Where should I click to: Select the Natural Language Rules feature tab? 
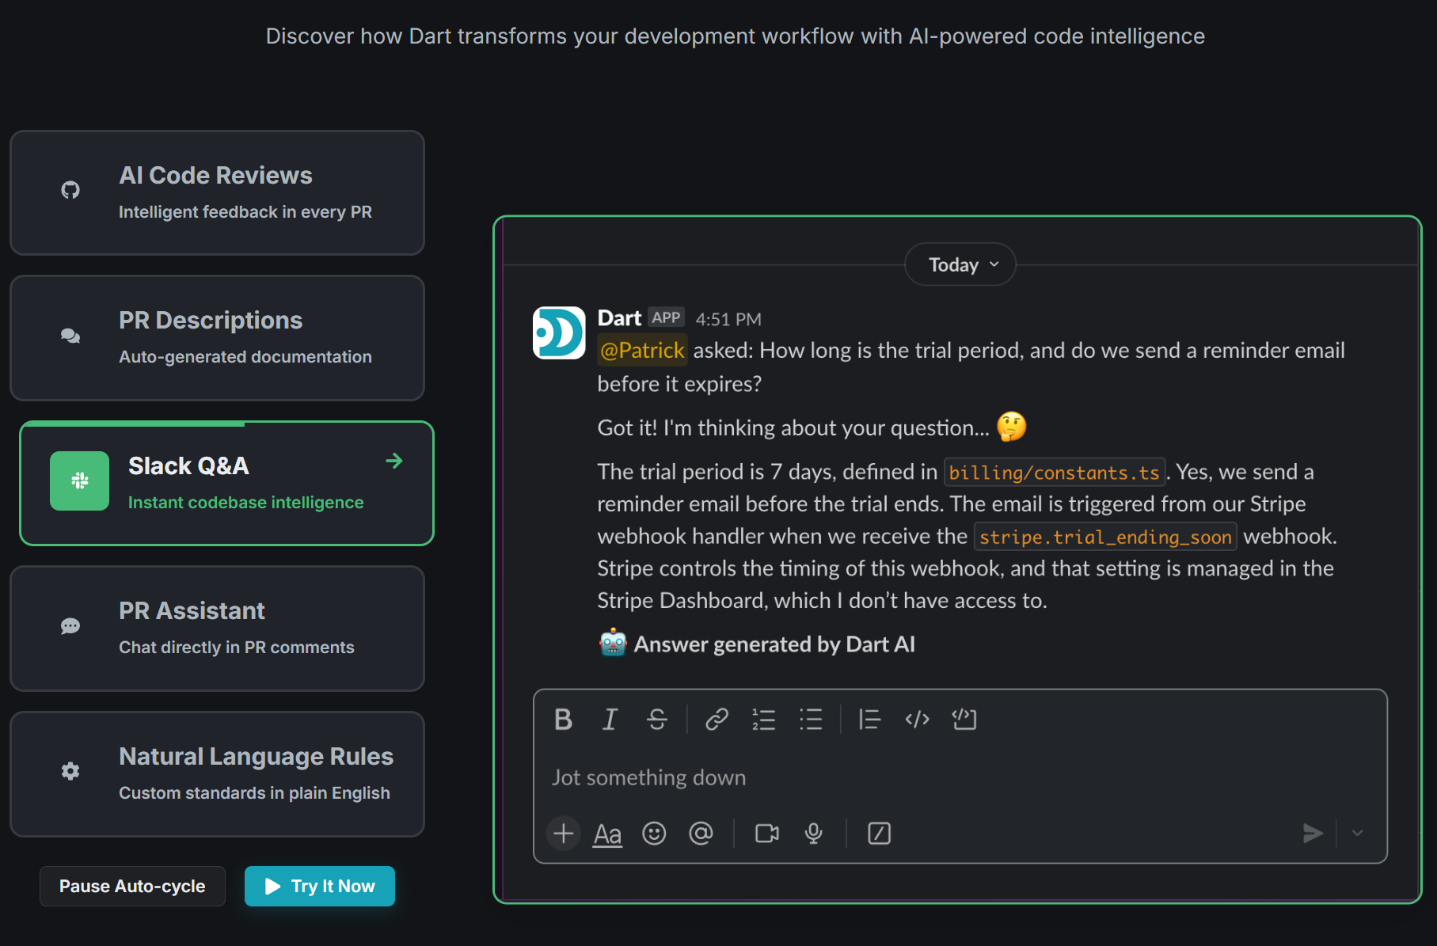pos(217,774)
